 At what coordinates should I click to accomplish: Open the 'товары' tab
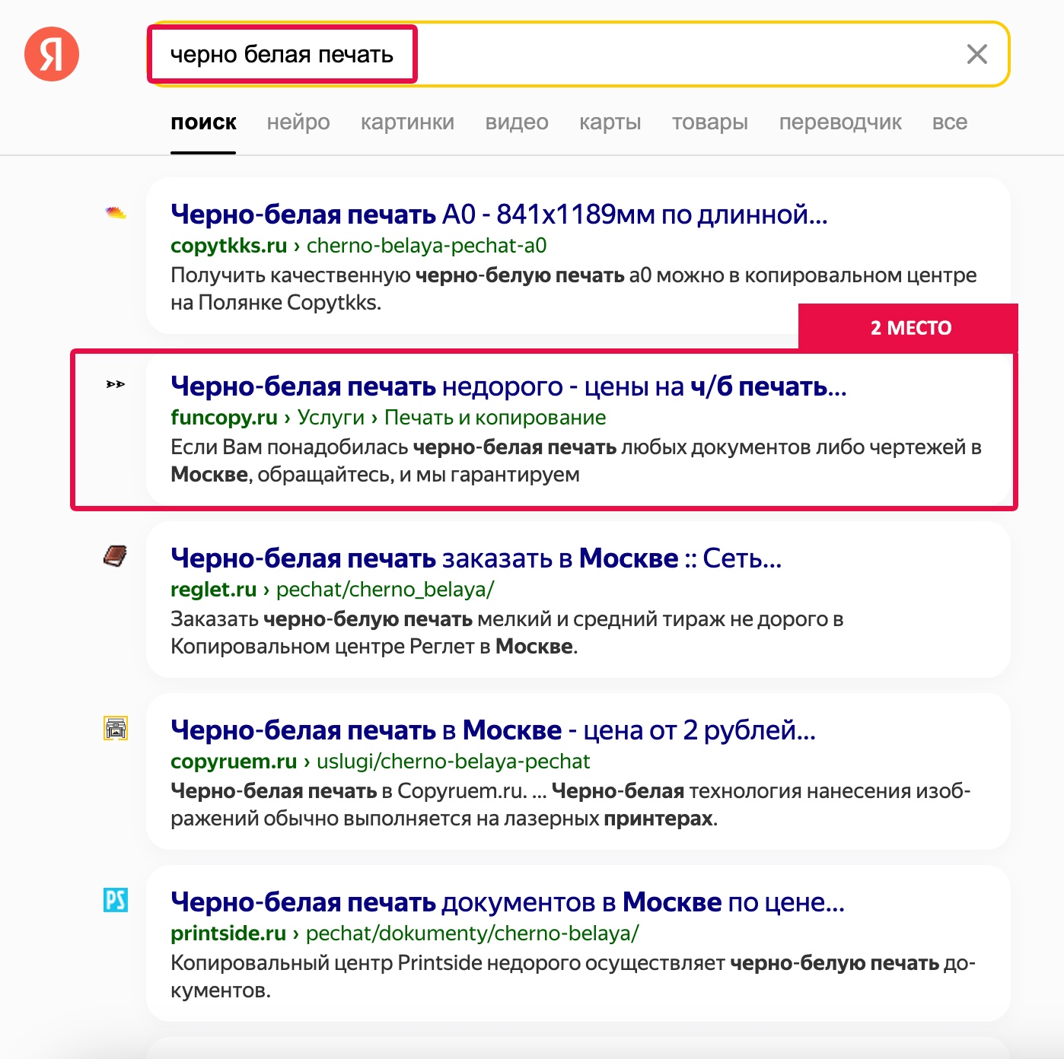click(709, 122)
